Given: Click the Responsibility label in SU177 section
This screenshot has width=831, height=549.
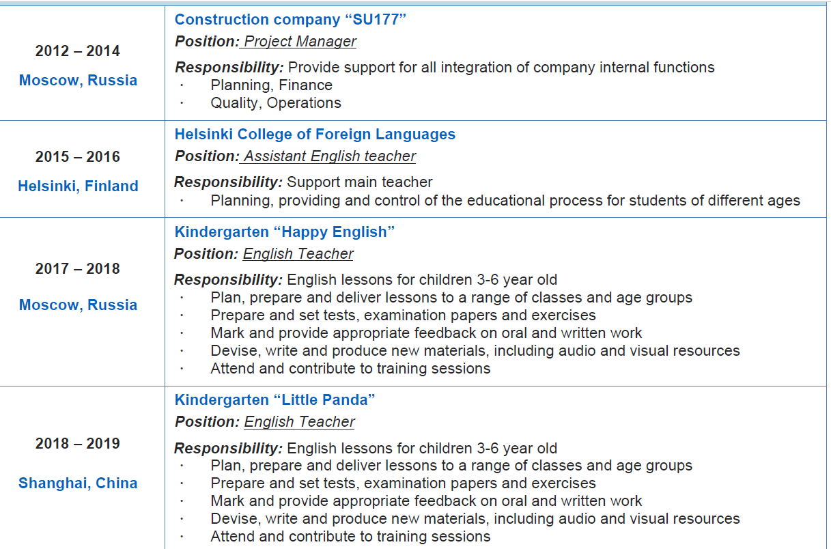Looking at the screenshot, I should pyautogui.click(x=229, y=68).
